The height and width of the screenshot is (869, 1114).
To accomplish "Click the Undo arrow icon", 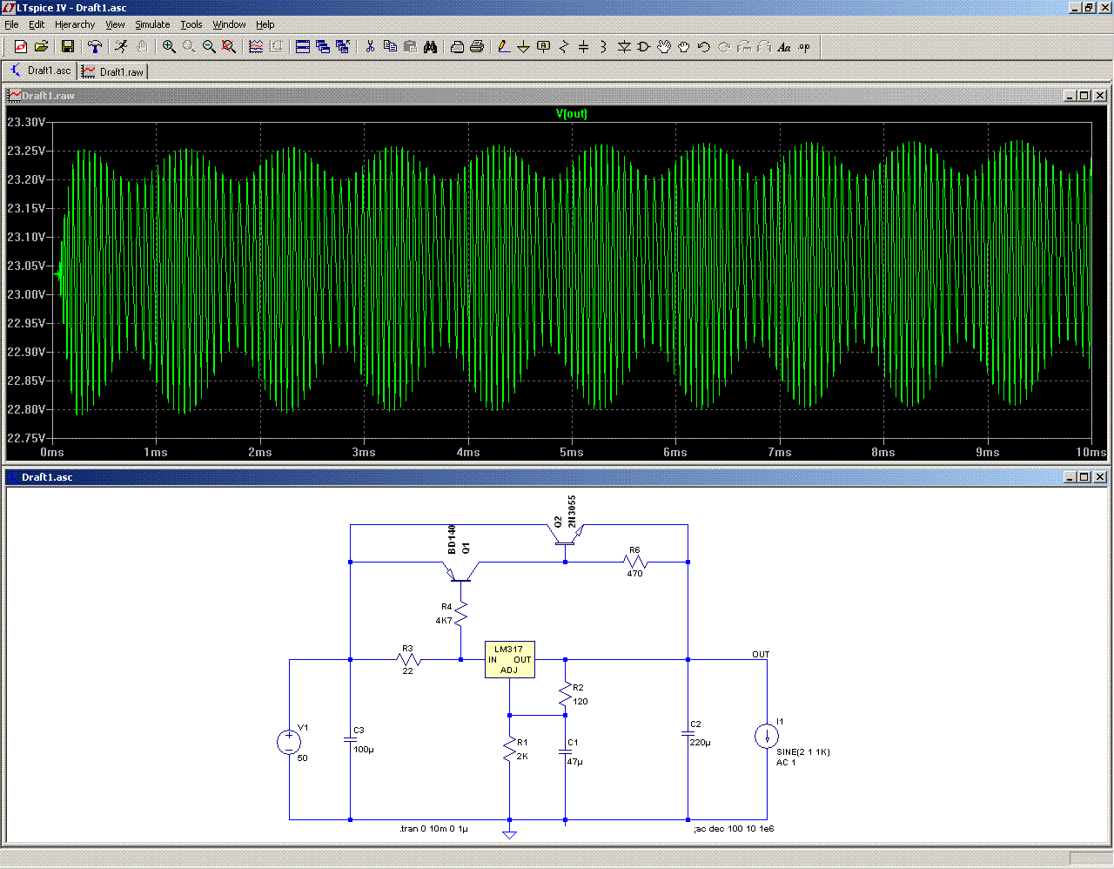I will pyautogui.click(x=704, y=47).
